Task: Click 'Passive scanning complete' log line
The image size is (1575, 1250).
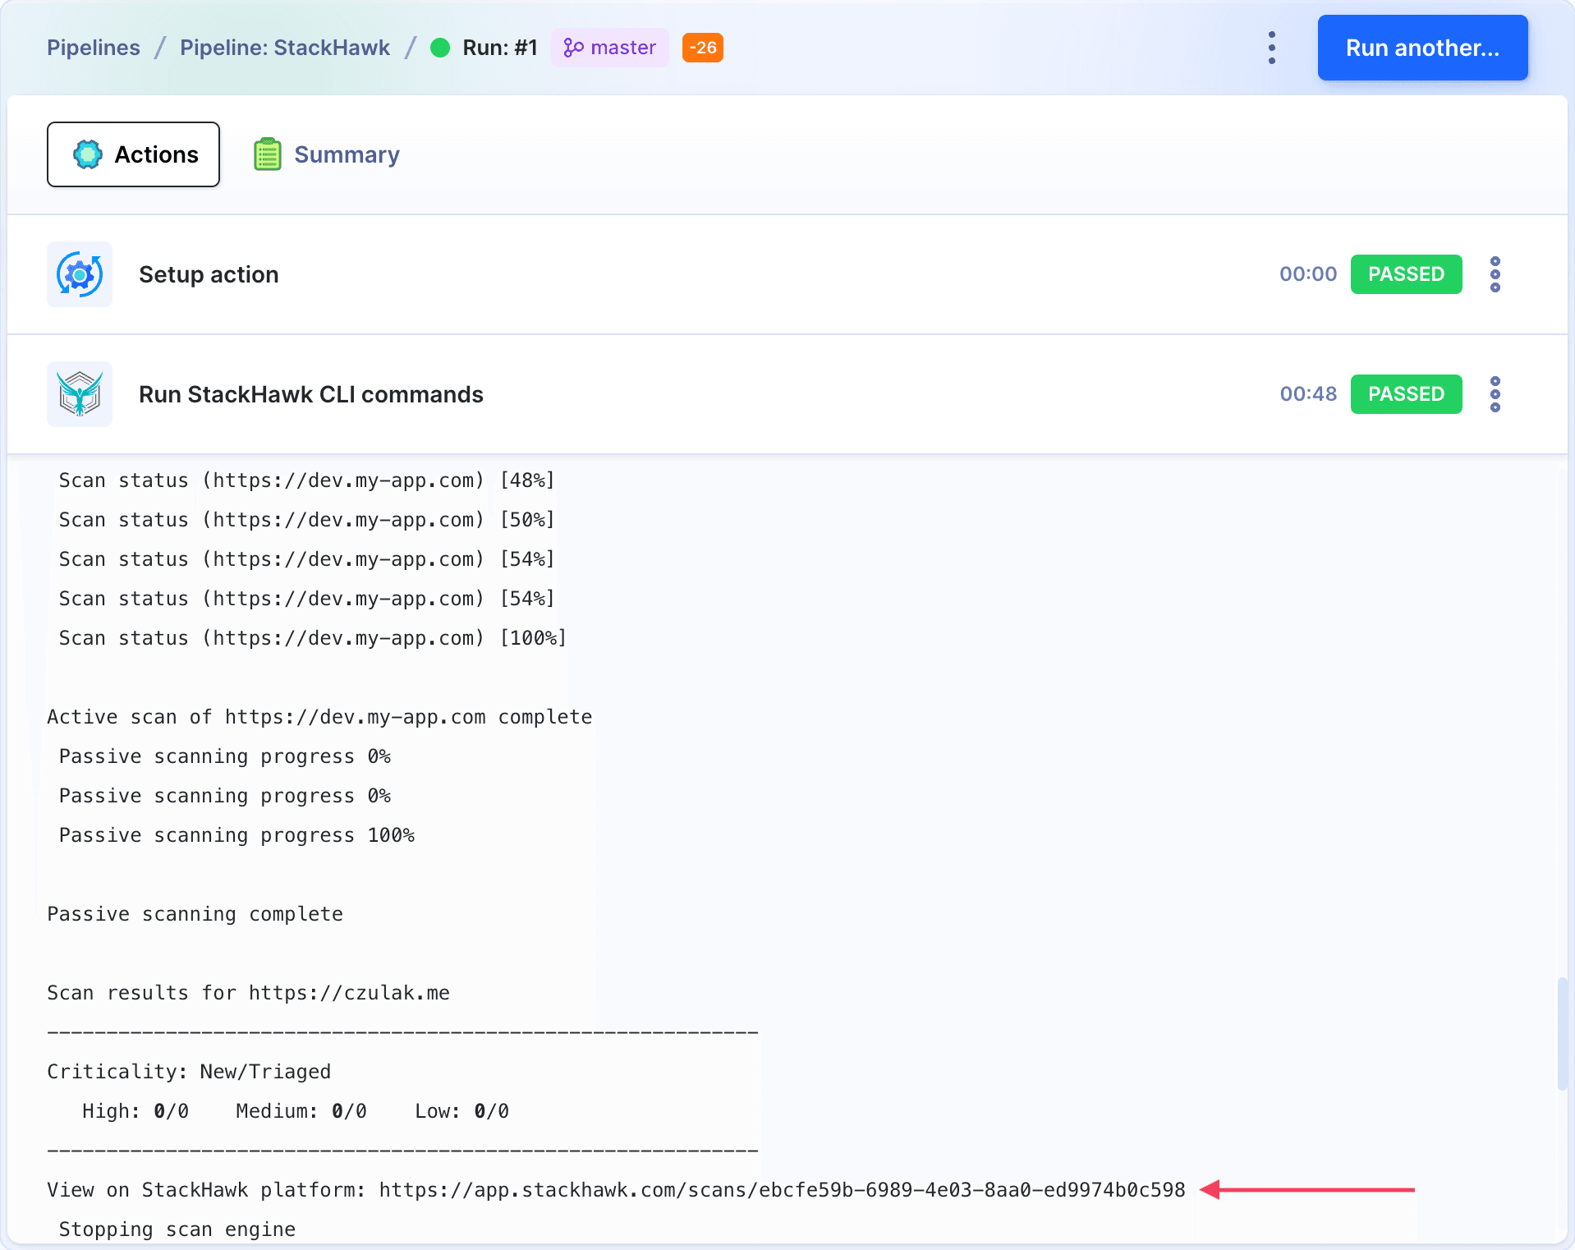Action: (195, 914)
